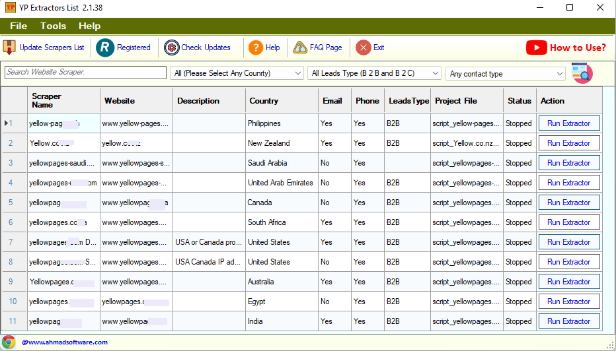Click the Search Website Scraper input field

click(x=85, y=73)
